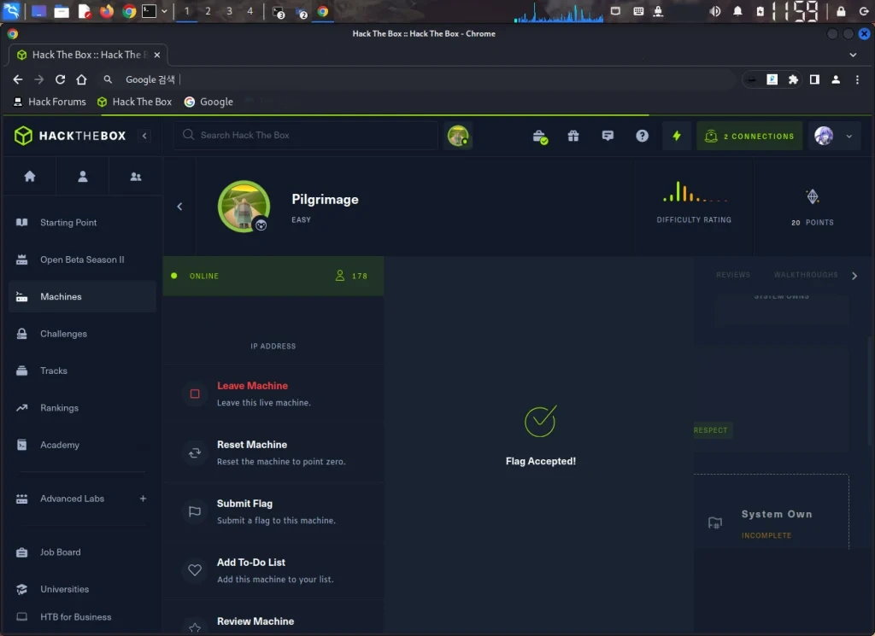Screen dimensions: 875x636
Task: Click the Chrome home button
Action: pos(81,79)
